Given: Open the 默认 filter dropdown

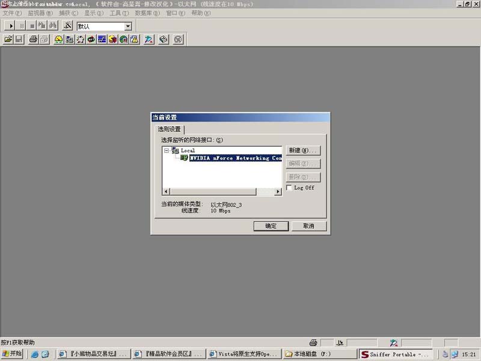Looking at the screenshot, I should (128, 26).
